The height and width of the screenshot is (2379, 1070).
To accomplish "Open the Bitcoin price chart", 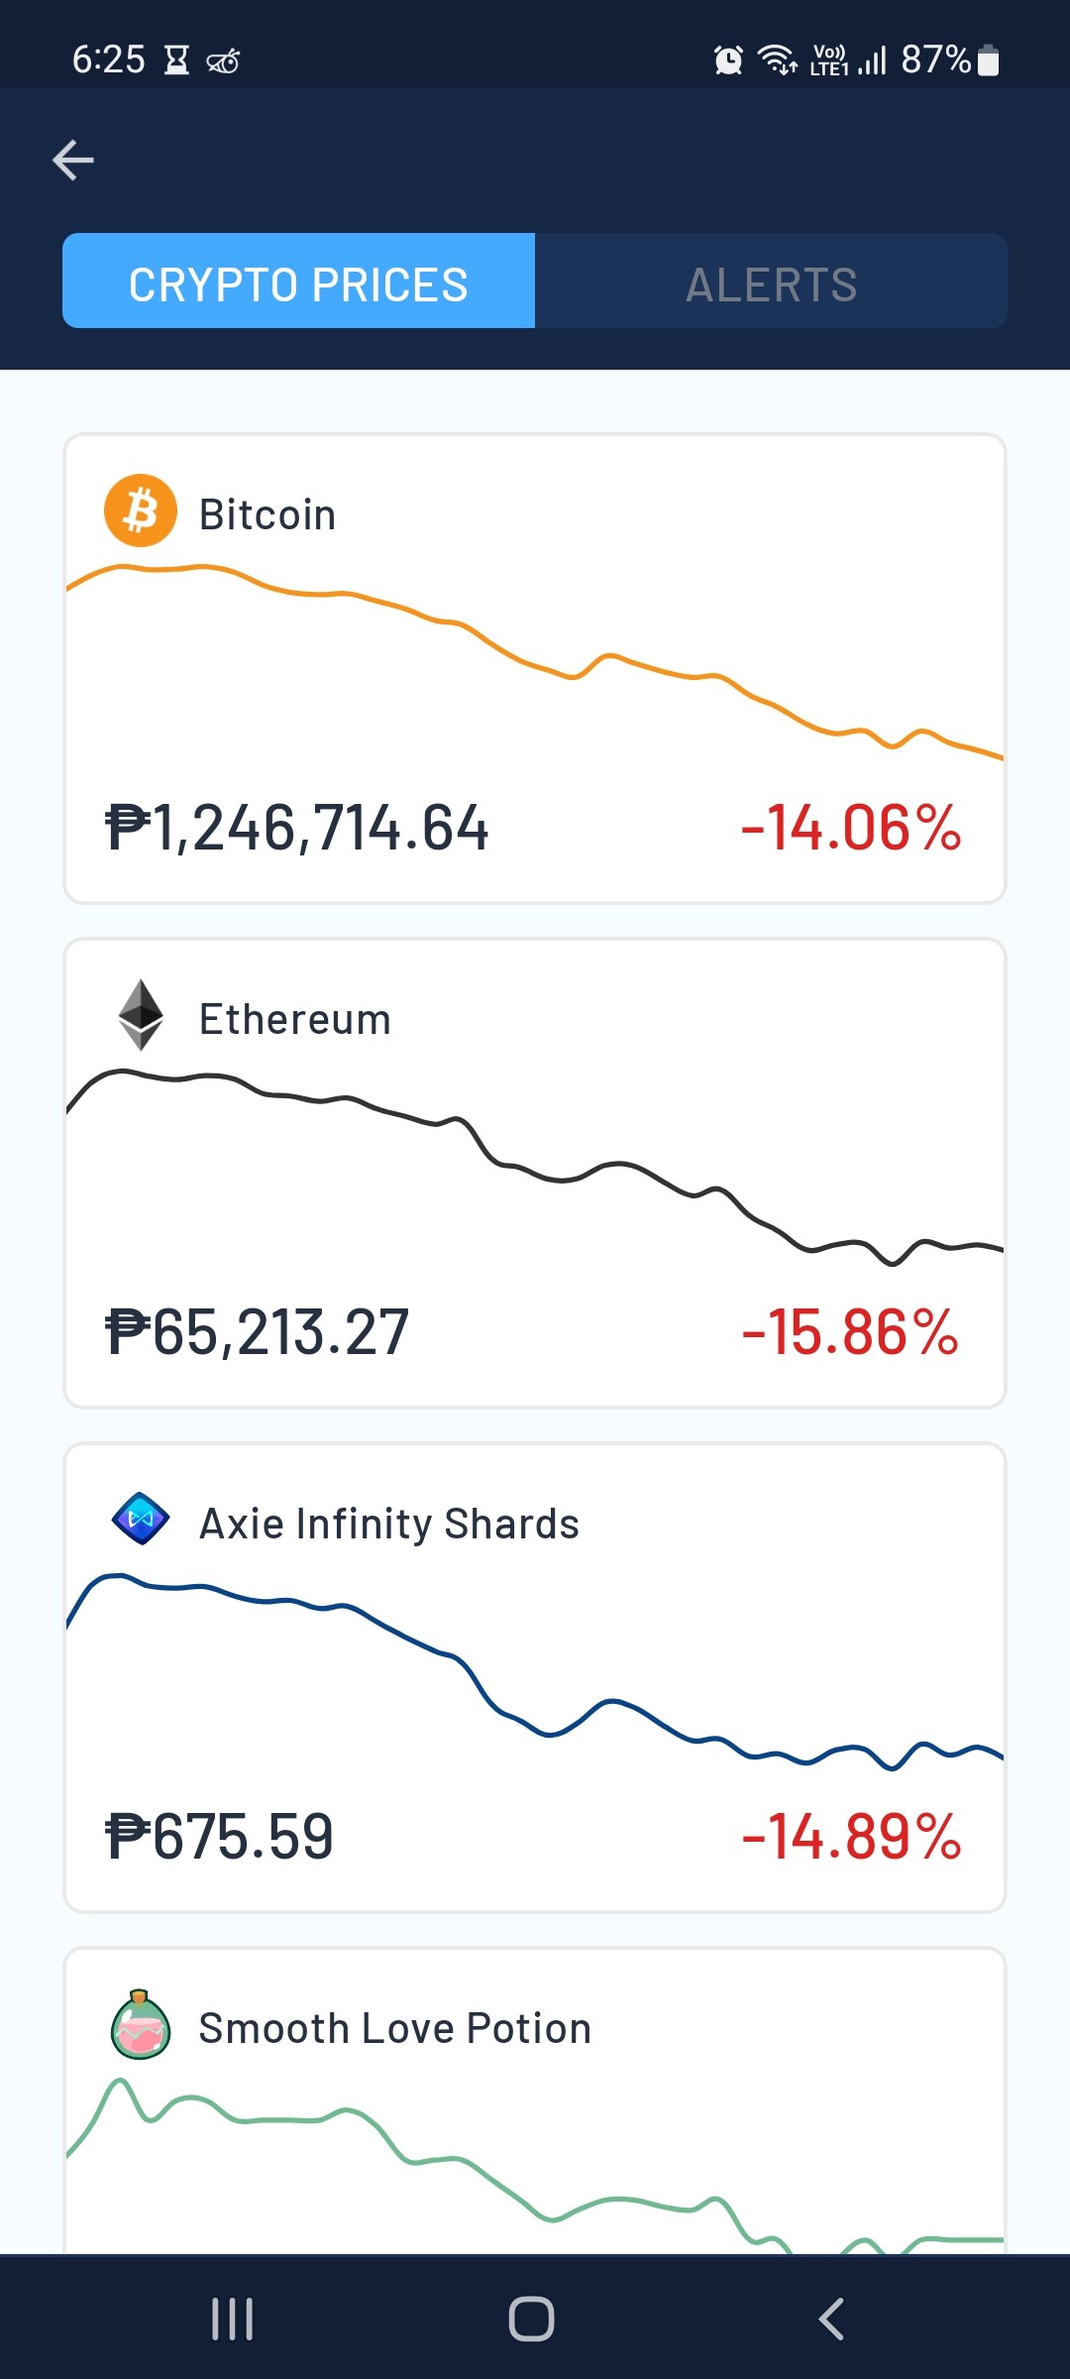I will (x=535, y=661).
